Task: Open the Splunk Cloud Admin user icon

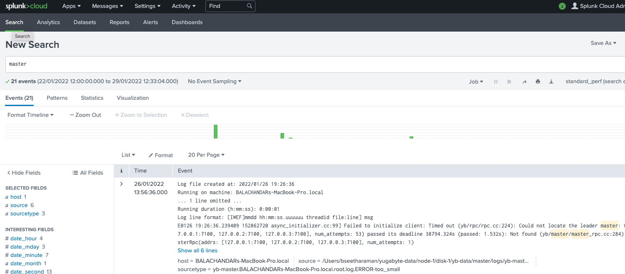Action: click(575, 6)
